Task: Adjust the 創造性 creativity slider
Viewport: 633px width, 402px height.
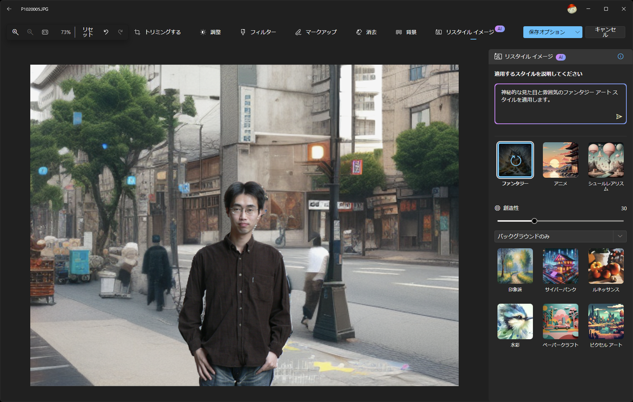Action: point(534,221)
